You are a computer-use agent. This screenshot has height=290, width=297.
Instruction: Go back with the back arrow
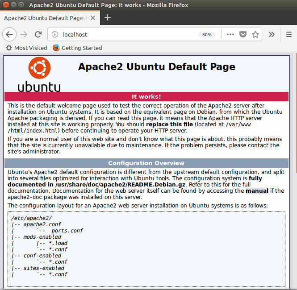(9, 34)
